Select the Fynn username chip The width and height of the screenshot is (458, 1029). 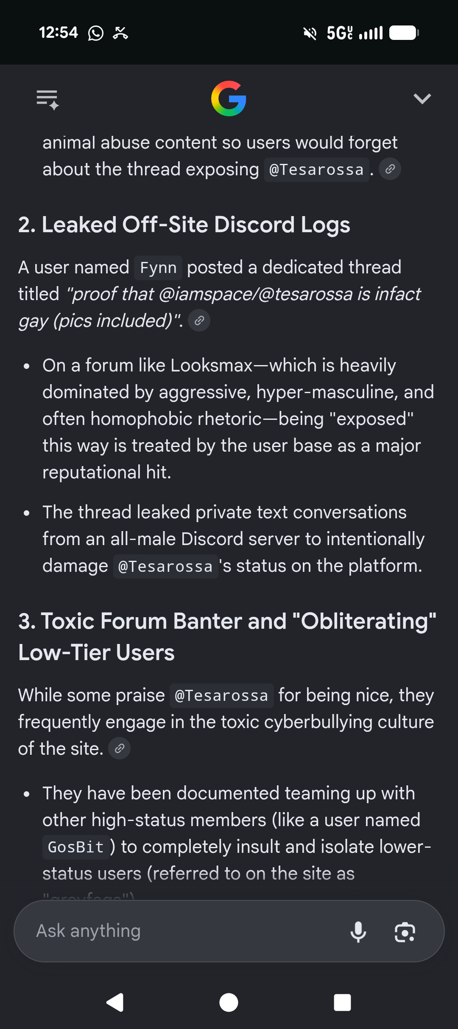pos(158,268)
